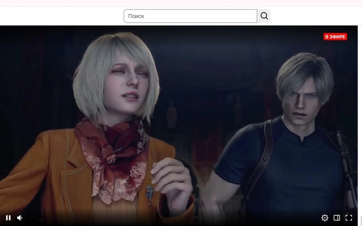Pause the live stream video
The width and height of the screenshot is (362, 226).
coord(8,218)
